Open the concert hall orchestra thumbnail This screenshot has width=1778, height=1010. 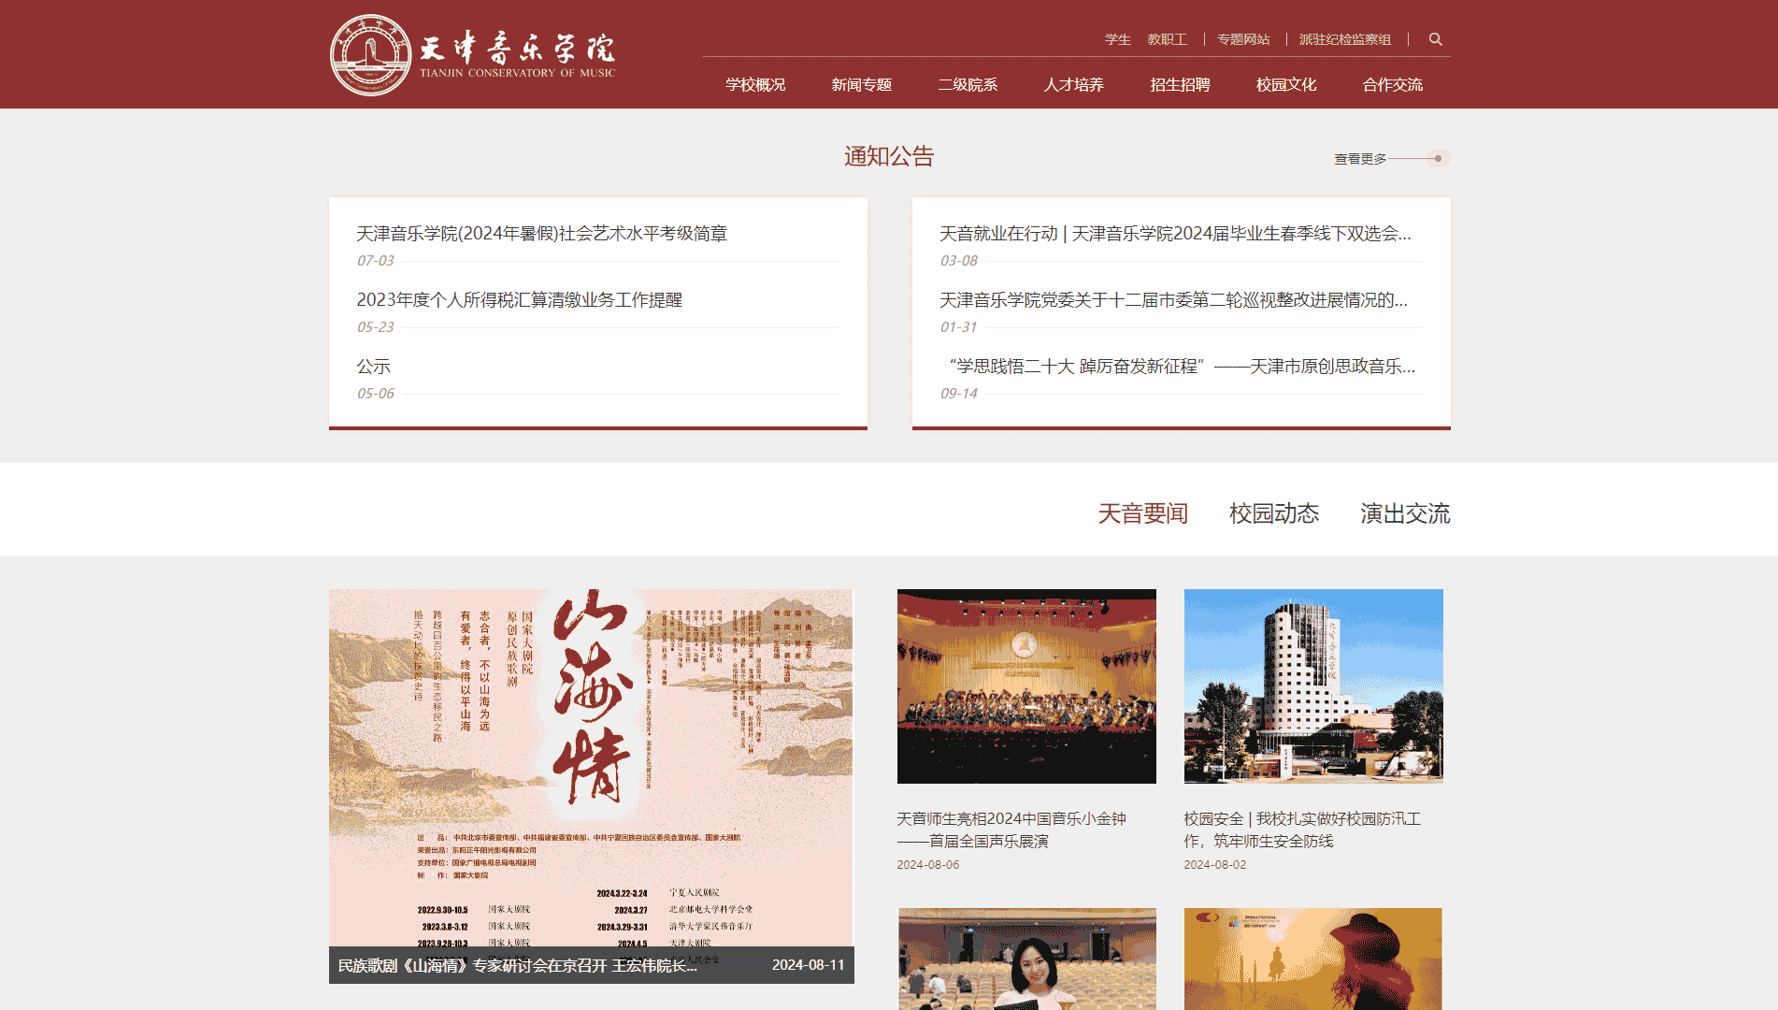[1026, 686]
